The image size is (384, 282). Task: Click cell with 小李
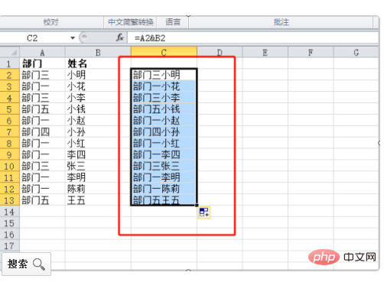coord(98,98)
